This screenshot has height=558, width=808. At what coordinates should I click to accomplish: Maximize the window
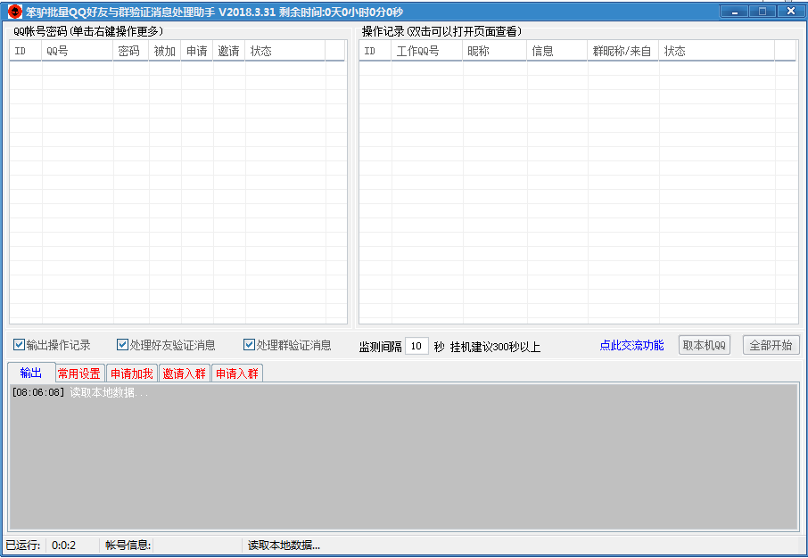pyautogui.click(x=763, y=11)
